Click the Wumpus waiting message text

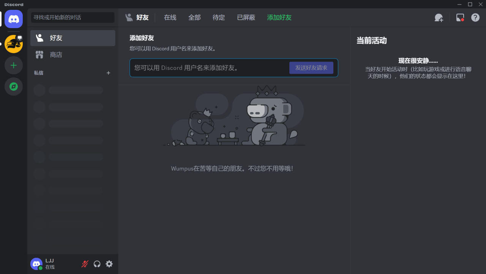click(x=232, y=168)
